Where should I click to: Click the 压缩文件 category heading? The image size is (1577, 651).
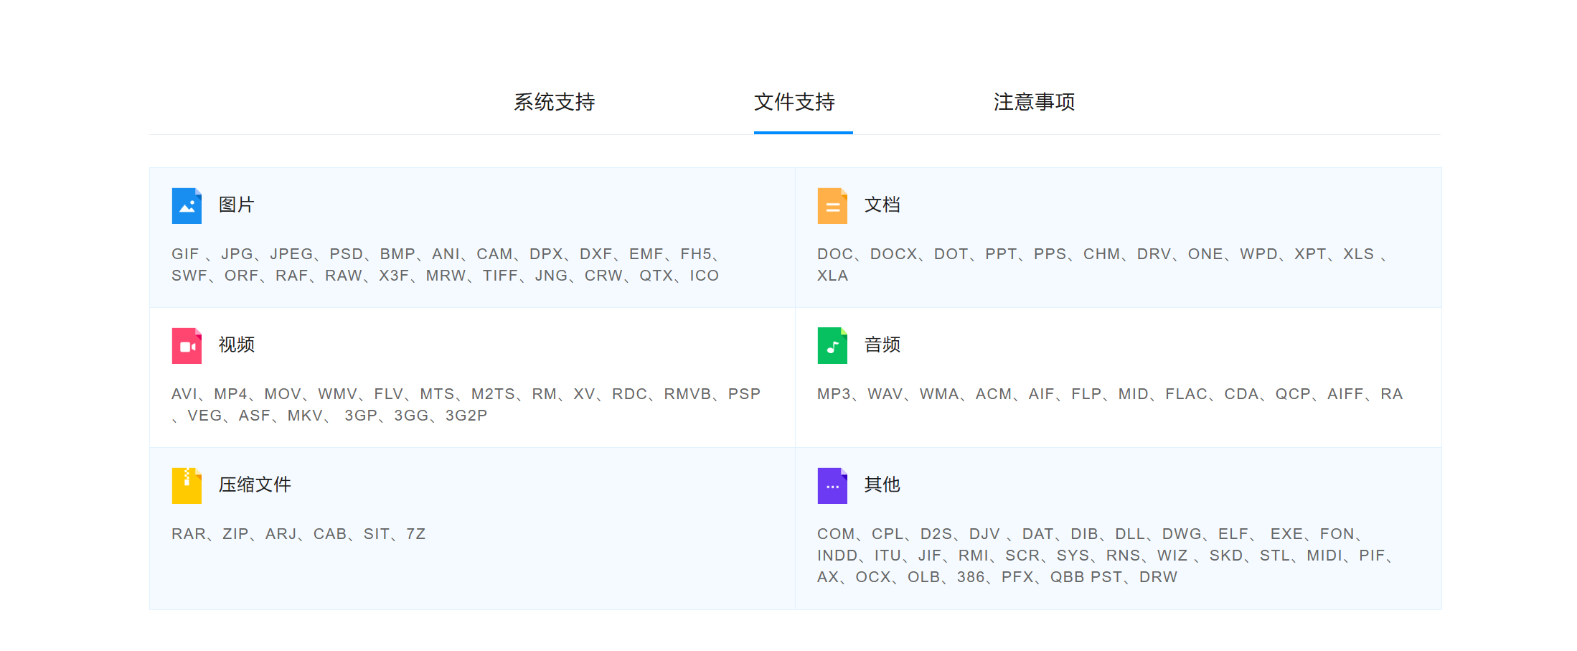click(255, 485)
